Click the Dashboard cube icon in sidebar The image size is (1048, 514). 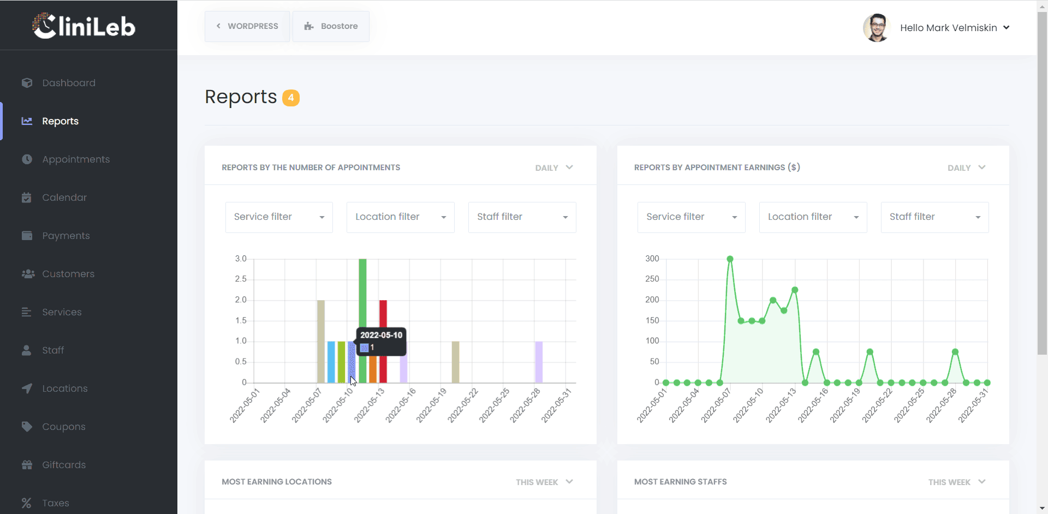[27, 83]
